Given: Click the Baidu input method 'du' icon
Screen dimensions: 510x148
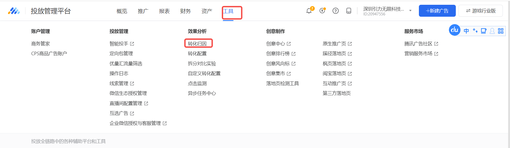Looking at the screenshot, I should [454, 30].
